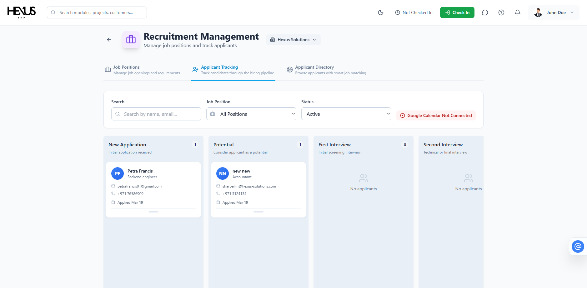Switch to Job Positions tab
Viewport: 587px width, 288px height.
coord(142,70)
